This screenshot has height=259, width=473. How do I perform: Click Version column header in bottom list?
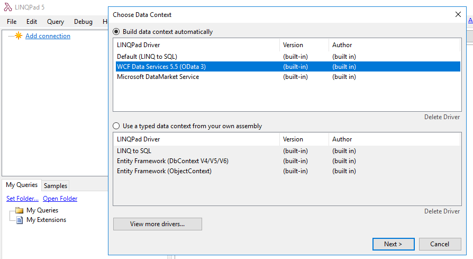point(304,139)
